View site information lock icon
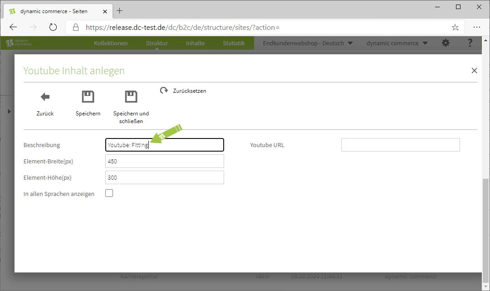Viewport: 490px width, 291px height. point(76,28)
